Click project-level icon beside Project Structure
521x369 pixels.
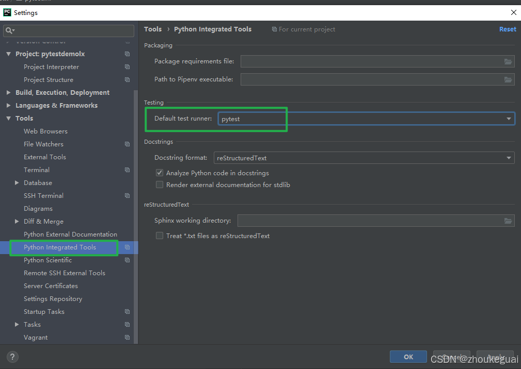127,79
